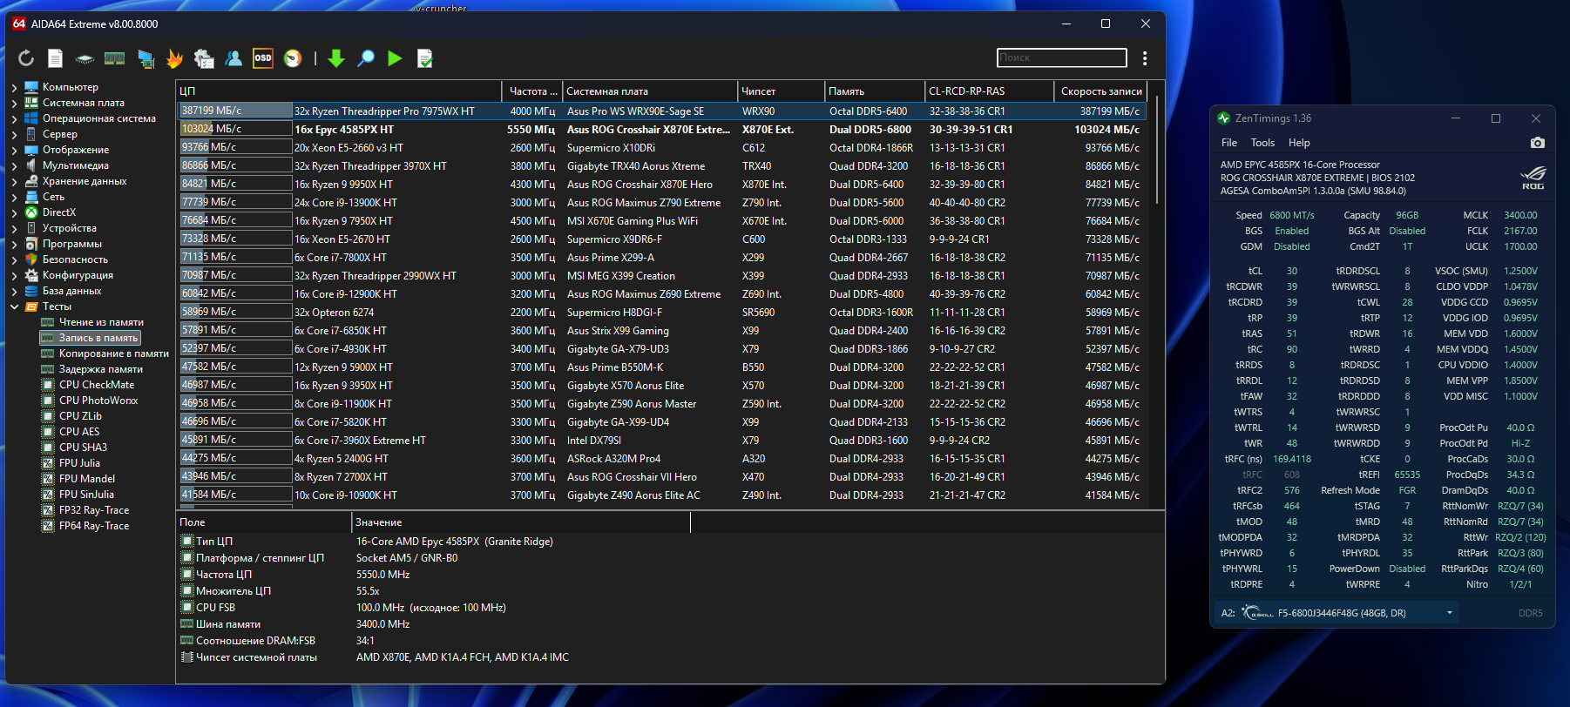Expand the Хранение данных node
The height and width of the screenshot is (707, 1570).
[14, 181]
